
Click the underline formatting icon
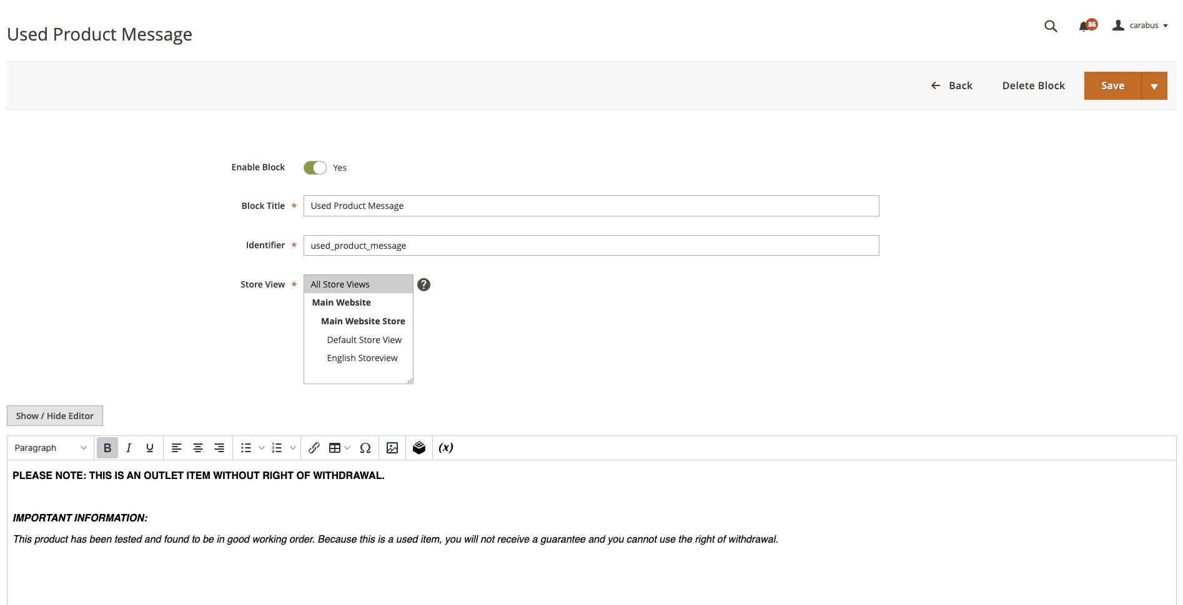(150, 448)
